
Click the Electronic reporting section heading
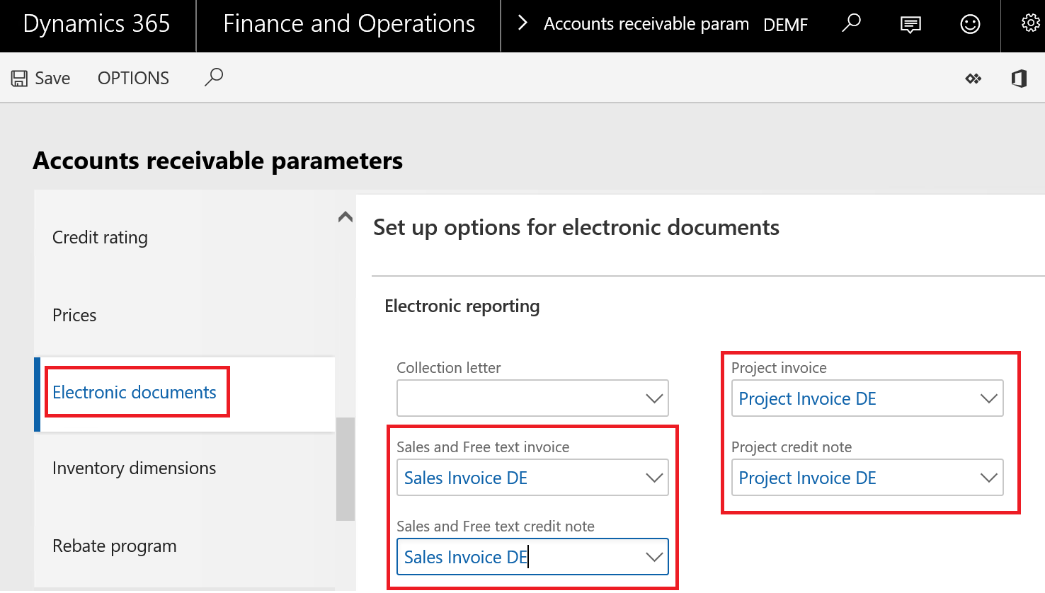click(462, 306)
